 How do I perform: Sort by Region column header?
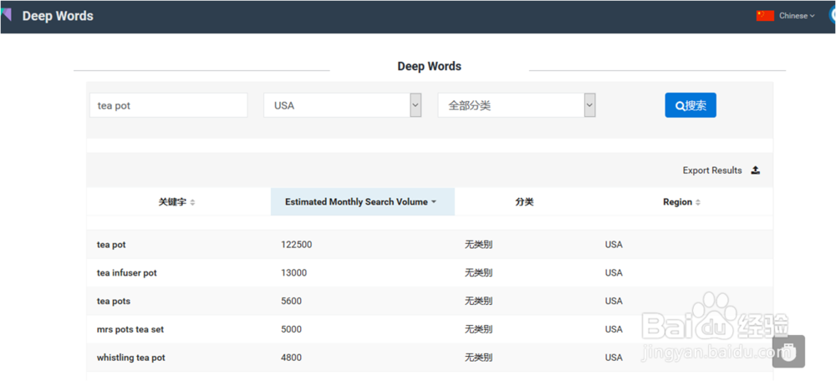coord(682,202)
